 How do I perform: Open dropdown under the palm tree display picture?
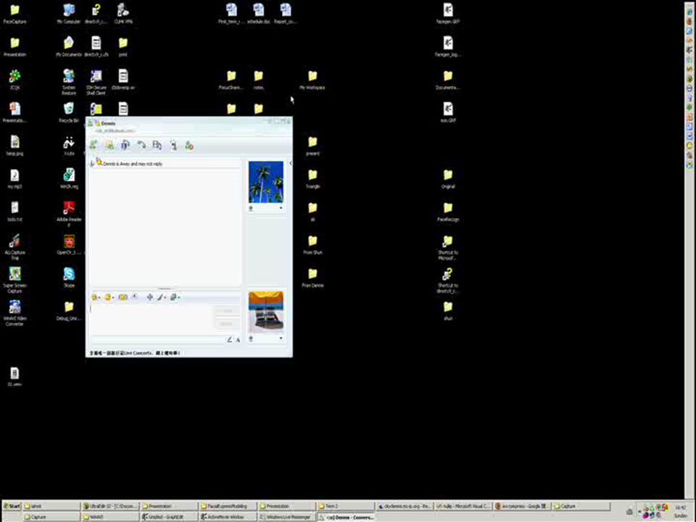point(281,208)
